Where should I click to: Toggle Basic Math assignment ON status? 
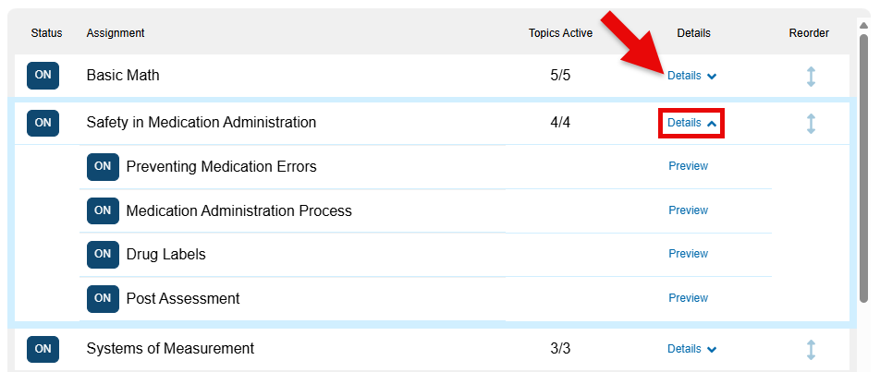pyautogui.click(x=43, y=76)
